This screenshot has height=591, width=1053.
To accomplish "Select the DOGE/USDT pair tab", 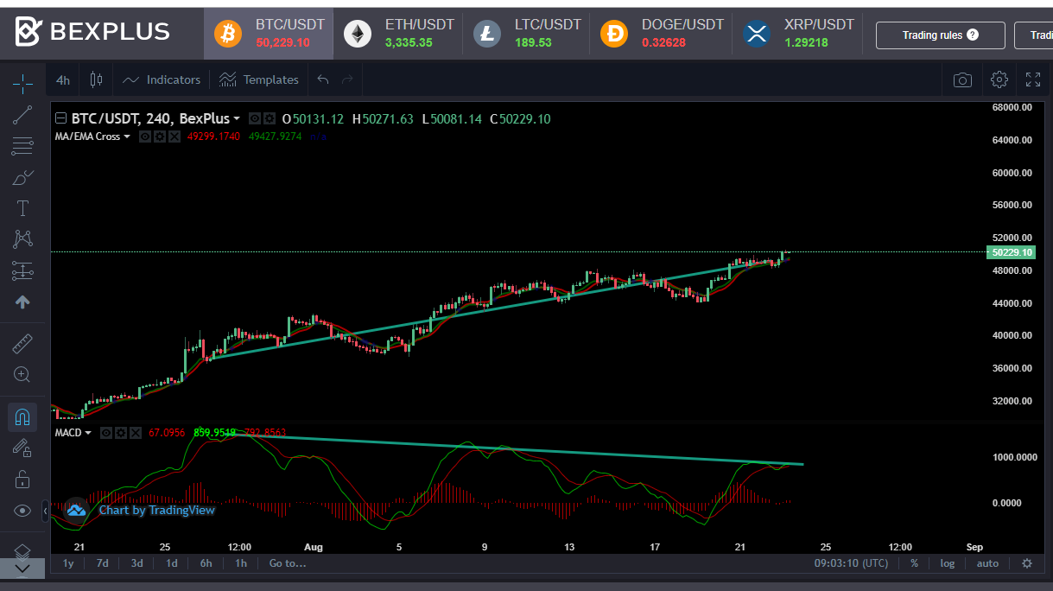I will (x=661, y=34).
